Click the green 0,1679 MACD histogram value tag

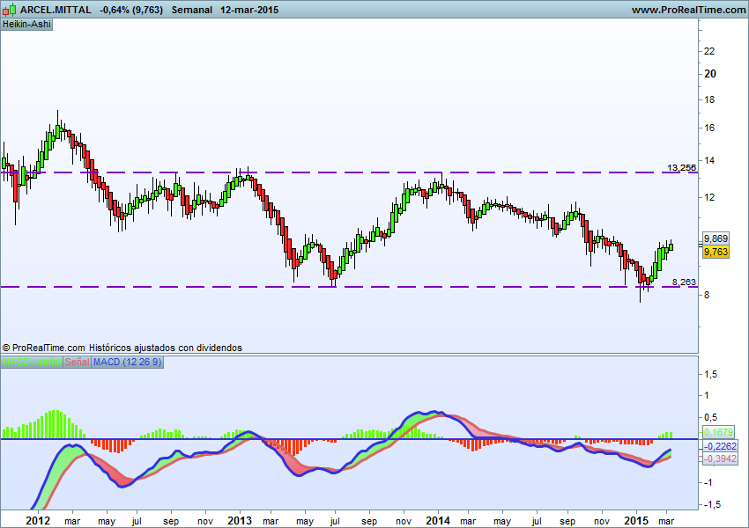pyautogui.click(x=718, y=432)
